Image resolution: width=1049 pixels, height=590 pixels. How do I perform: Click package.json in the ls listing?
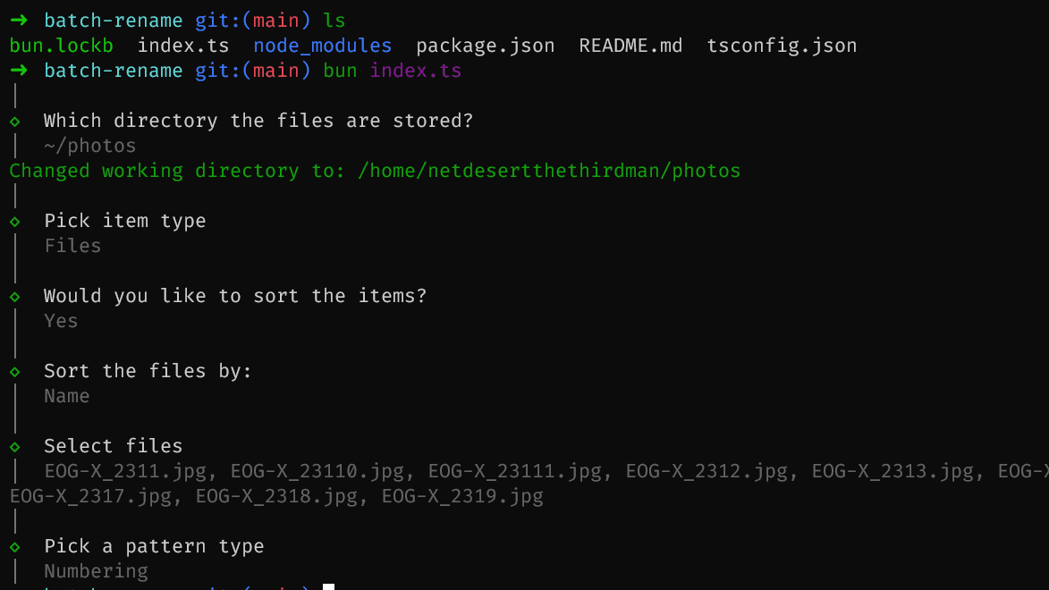point(485,46)
